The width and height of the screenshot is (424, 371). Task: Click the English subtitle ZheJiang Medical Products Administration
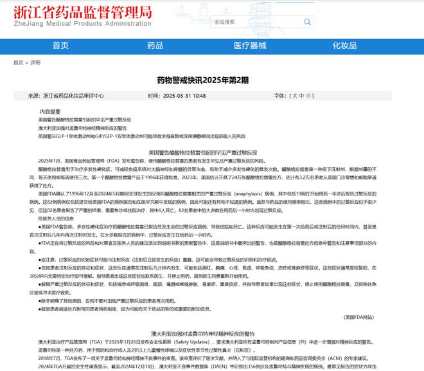[x=82, y=24]
